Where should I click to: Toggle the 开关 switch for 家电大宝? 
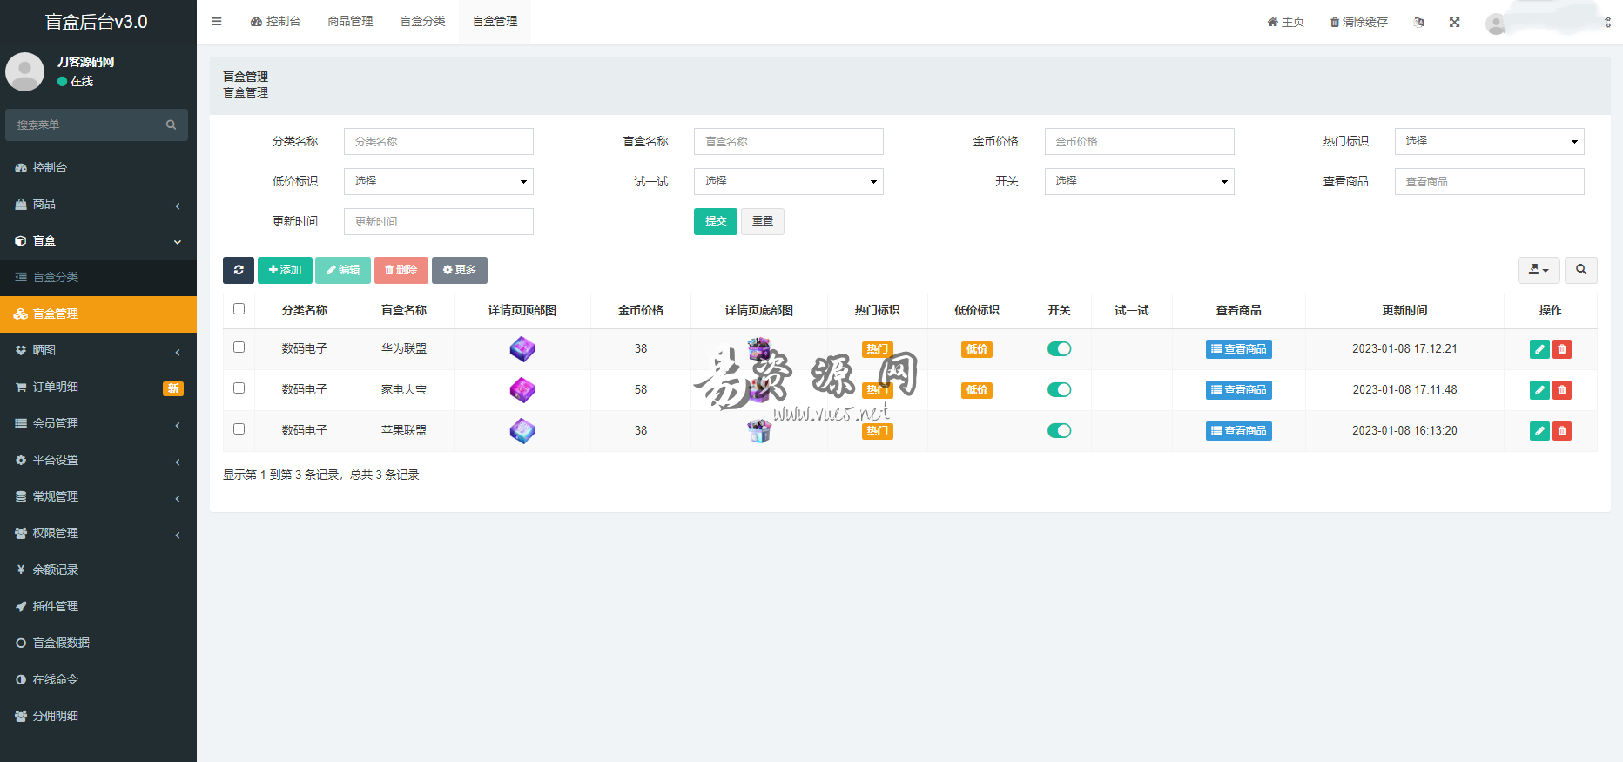[x=1059, y=390]
